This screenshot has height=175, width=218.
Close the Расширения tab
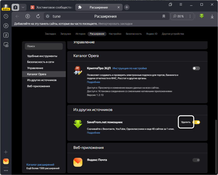click(119, 7)
